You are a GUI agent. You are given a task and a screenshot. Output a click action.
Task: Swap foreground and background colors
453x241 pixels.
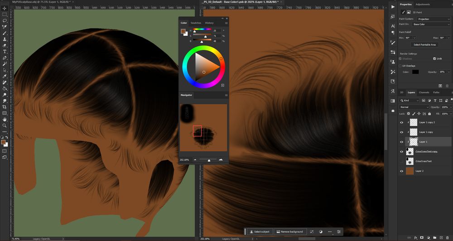click(x=7, y=137)
